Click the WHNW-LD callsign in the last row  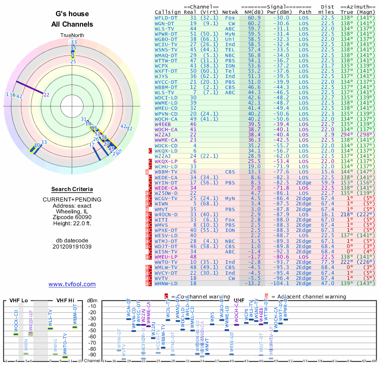point(166,284)
